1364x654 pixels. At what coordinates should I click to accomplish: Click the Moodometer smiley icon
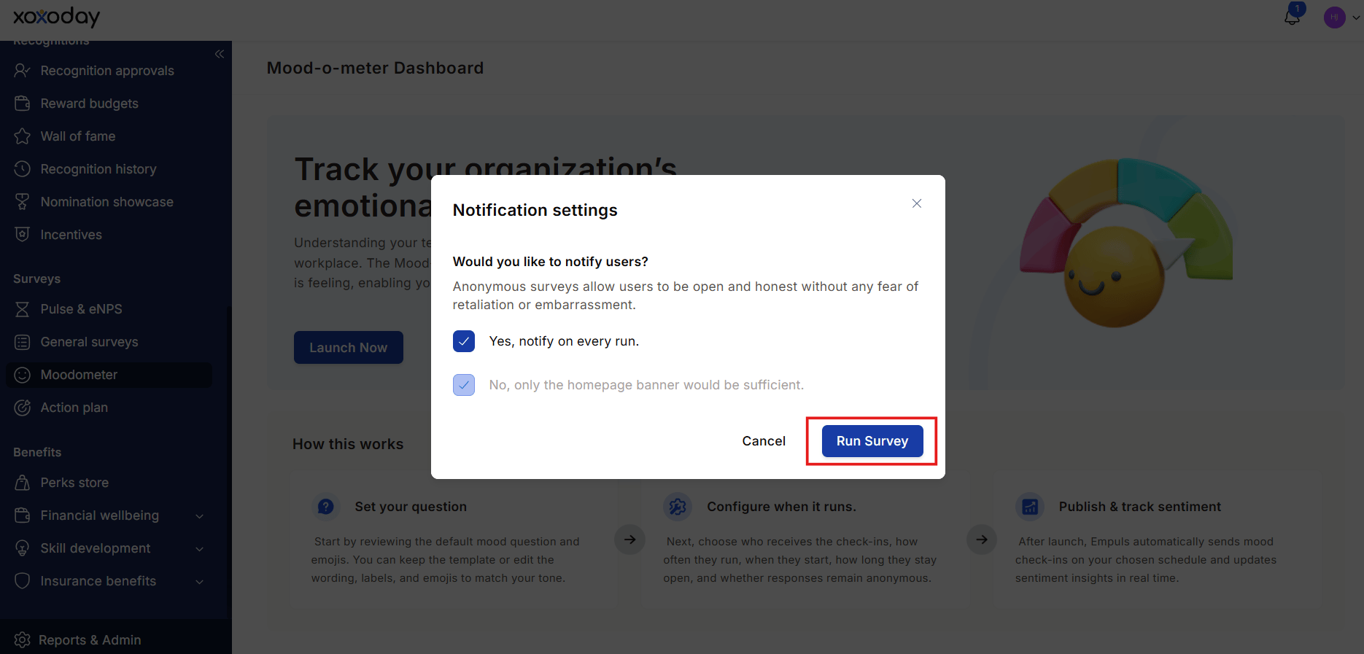(x=23, y=375)
